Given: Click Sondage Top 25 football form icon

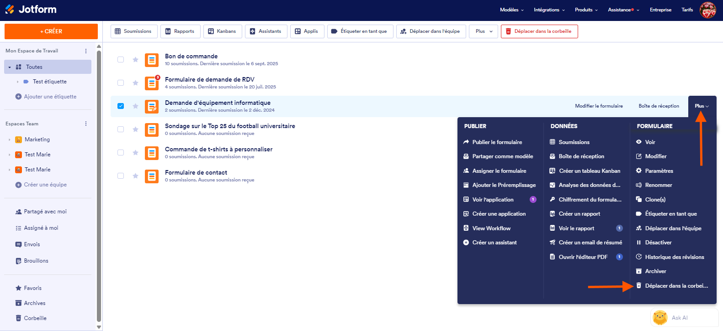Looking at the screenshot, I should pyautogui.click(x=152, y=129).
